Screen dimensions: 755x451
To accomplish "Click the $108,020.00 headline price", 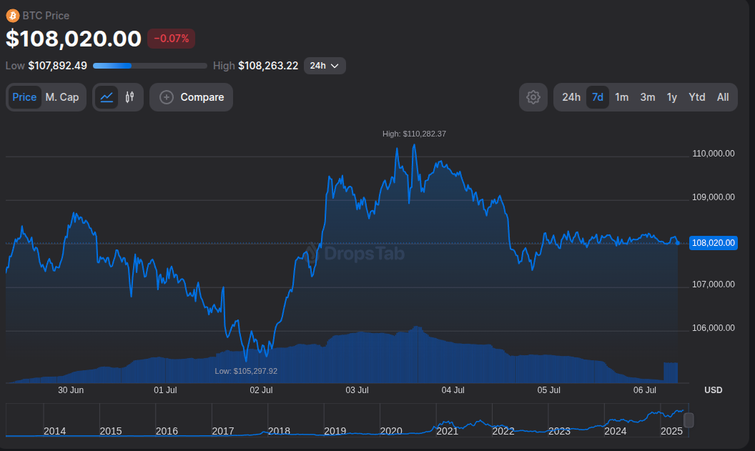I will (x=73, y=39).
